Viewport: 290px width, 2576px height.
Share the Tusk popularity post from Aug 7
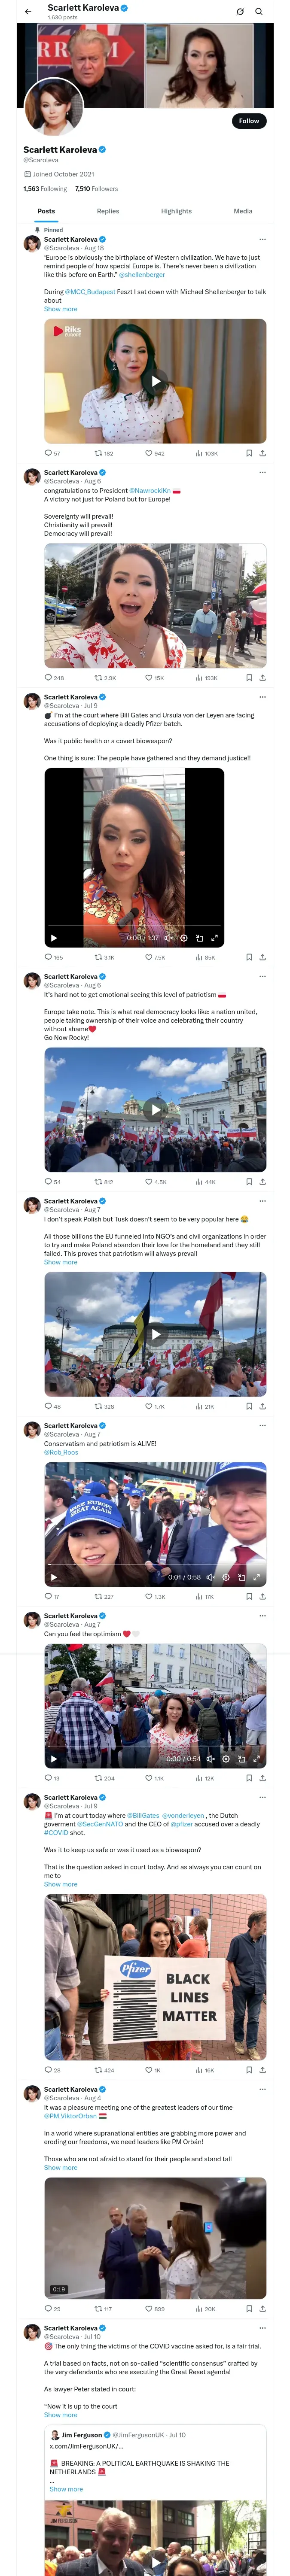point(263,1406)
